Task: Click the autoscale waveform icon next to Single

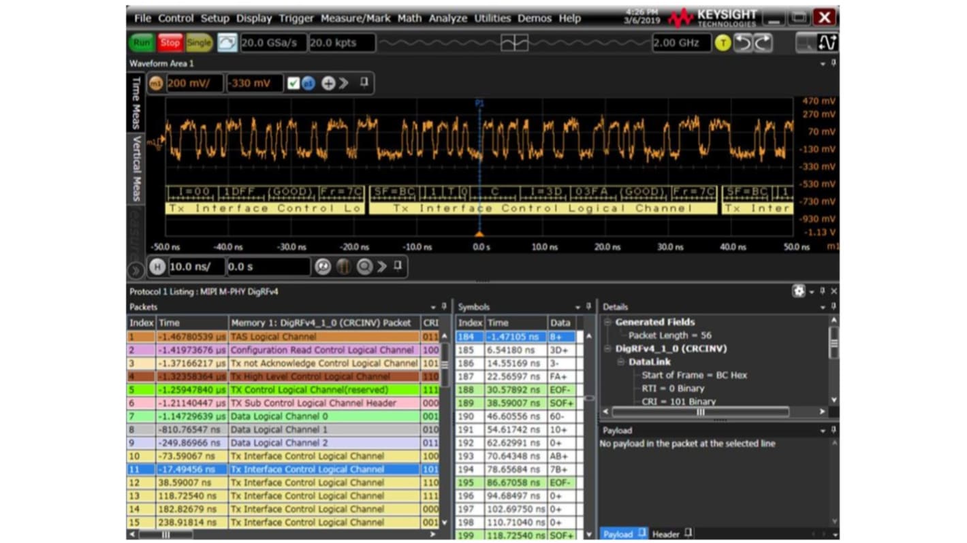Action: pyautogui.click(x=227, y=43)
